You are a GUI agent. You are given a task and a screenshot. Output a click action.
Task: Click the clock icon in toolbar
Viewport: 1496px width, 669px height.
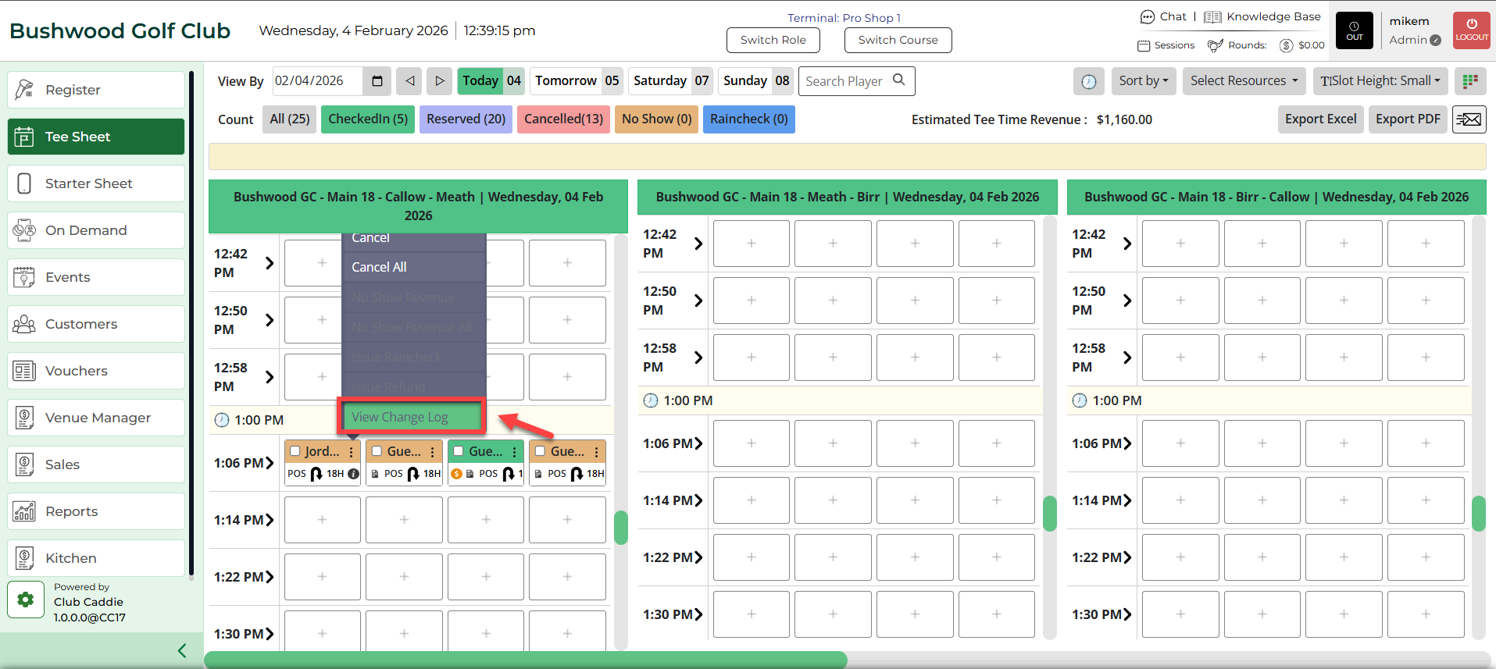point(1088,81)
